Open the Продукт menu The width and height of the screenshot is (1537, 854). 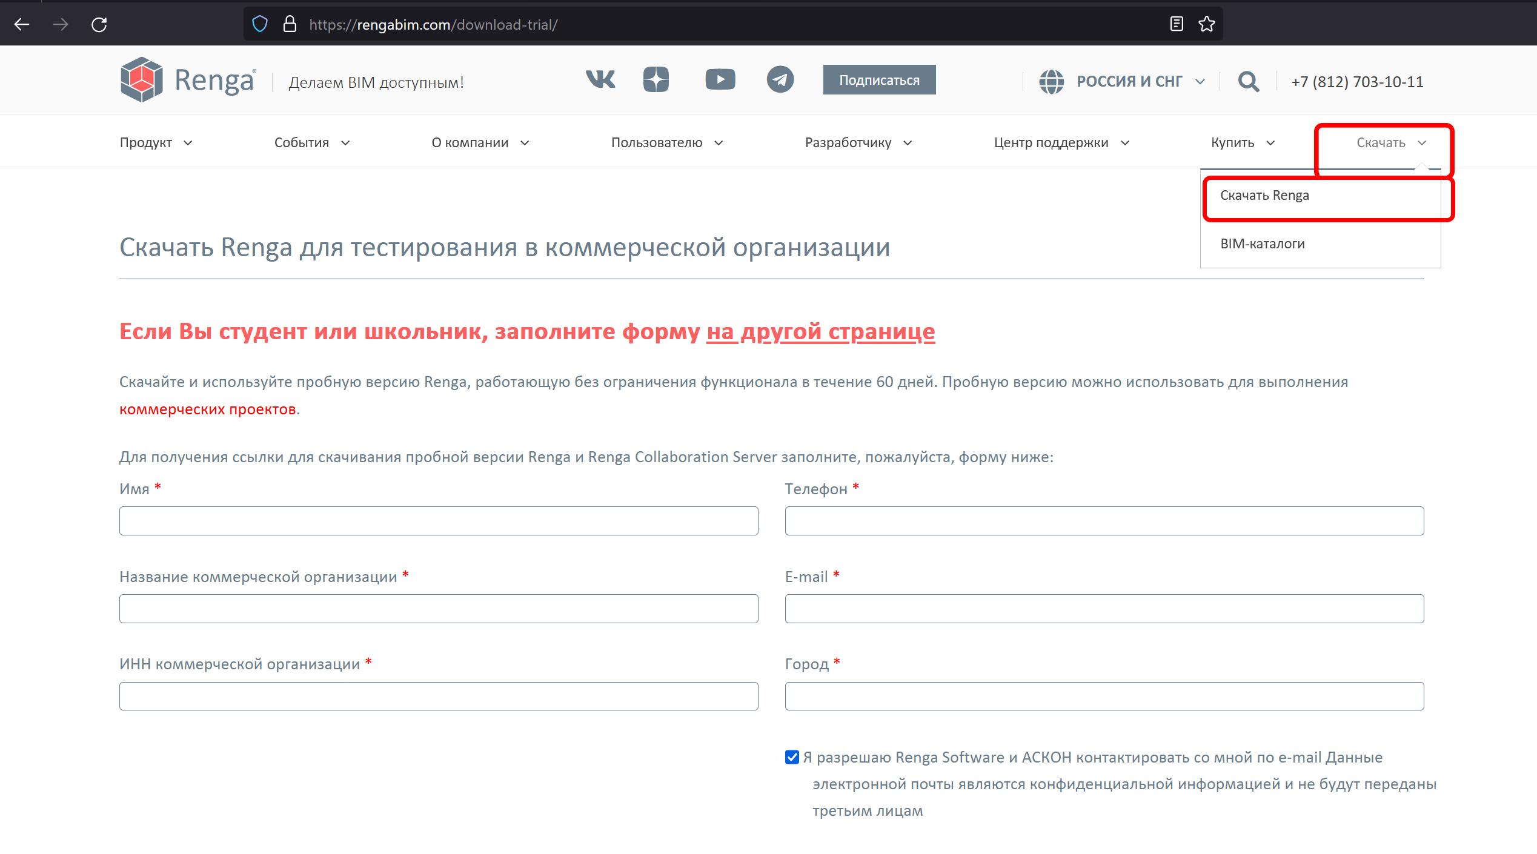tap(156, 143)
